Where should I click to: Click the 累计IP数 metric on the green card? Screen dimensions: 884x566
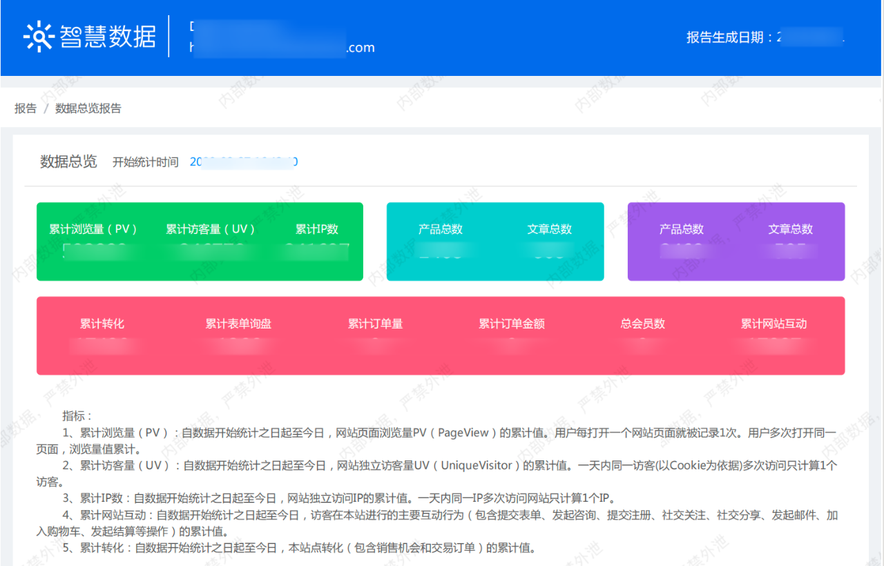pyautogui.click(x=316, y=229)
